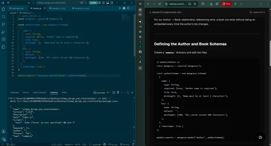Open the VS Code hamburger menu
271x146 pixels.
coord(8,3)
